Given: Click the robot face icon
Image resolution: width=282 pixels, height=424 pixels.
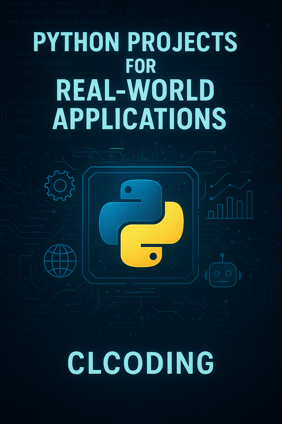Looking at the screenshot, I should coord(223,270).
